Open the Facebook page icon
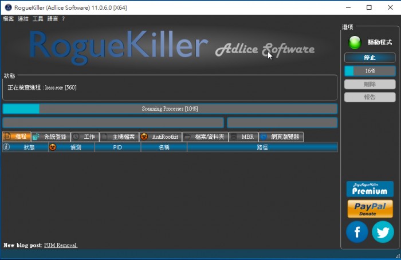401x260 pixels. click(357, 232)
